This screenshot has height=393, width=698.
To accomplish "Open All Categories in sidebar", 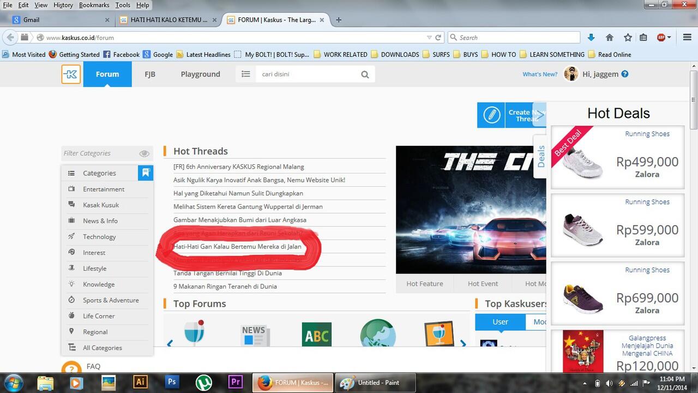I will pyautogui.click(x=103, y=347).
